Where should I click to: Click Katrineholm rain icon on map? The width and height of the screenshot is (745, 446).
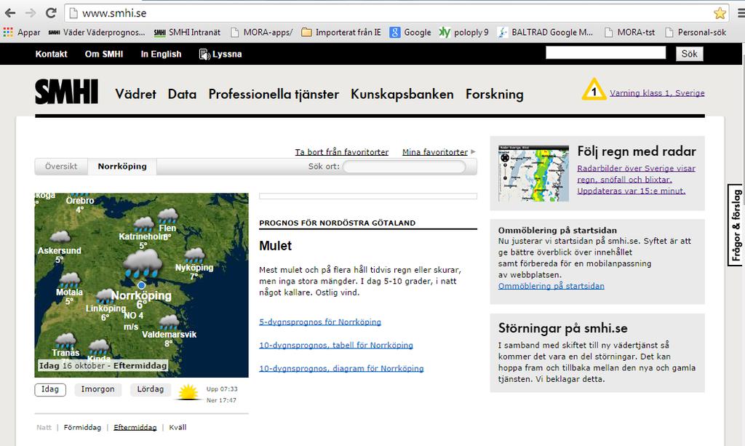[144, 224]
